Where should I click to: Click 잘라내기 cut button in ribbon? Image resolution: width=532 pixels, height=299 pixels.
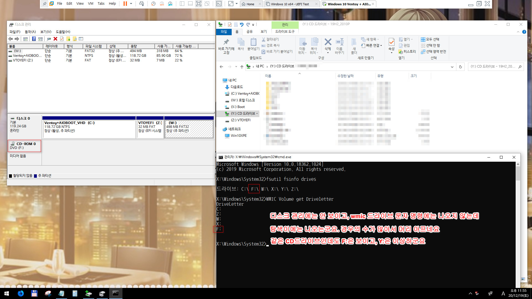[270, 40]
